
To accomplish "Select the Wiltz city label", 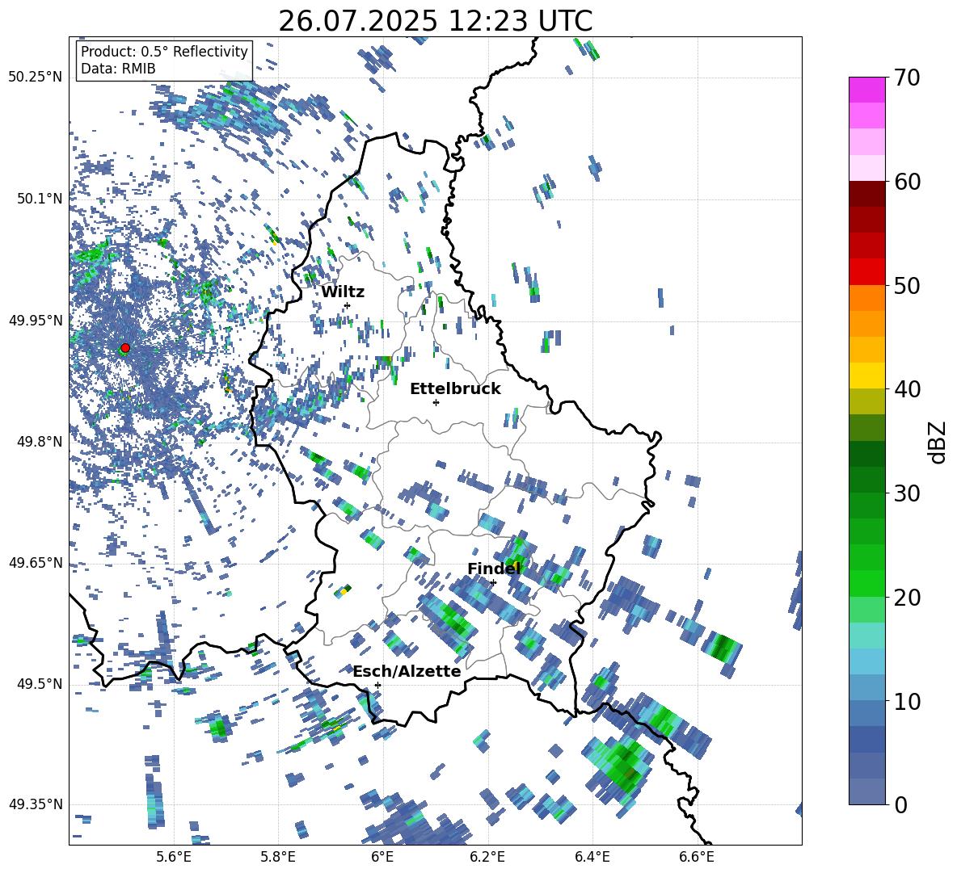I will (343, 292).
